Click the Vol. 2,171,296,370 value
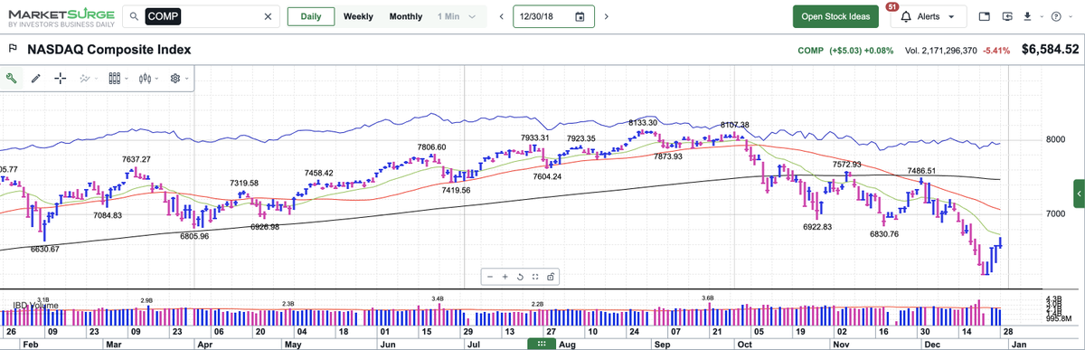Screen dimensions: 1085x350 coord(941,51)
